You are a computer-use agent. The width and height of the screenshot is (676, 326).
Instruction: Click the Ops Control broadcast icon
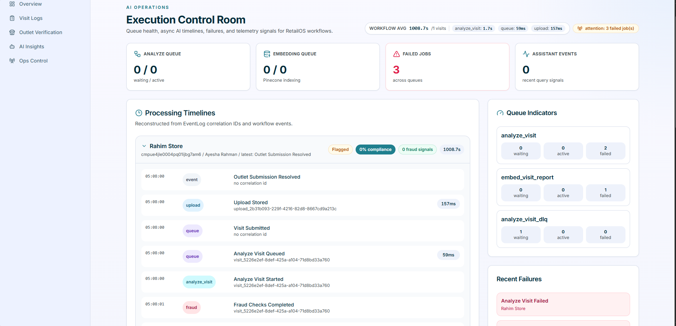click(x=12, y=61)
